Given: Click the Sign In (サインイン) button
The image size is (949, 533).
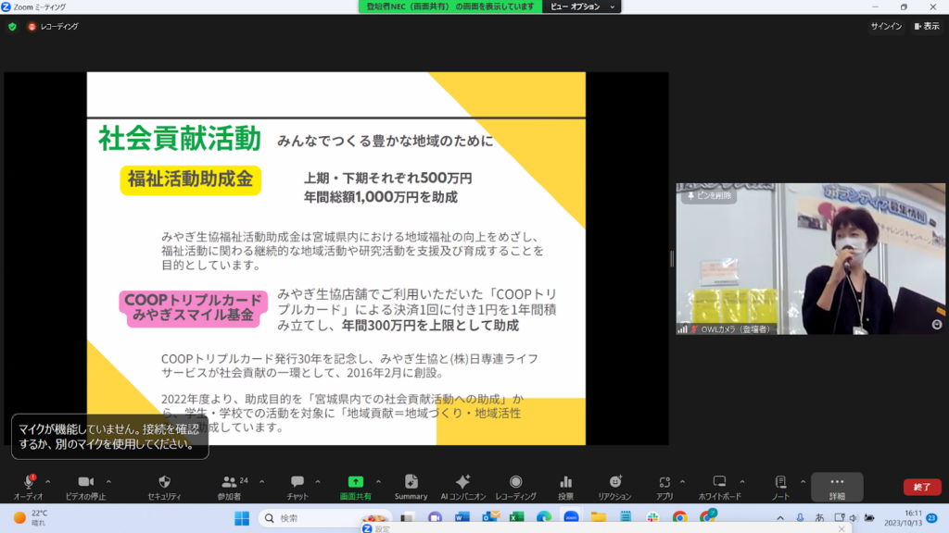Looking at the screenshot, I should (x=886, y=27).
